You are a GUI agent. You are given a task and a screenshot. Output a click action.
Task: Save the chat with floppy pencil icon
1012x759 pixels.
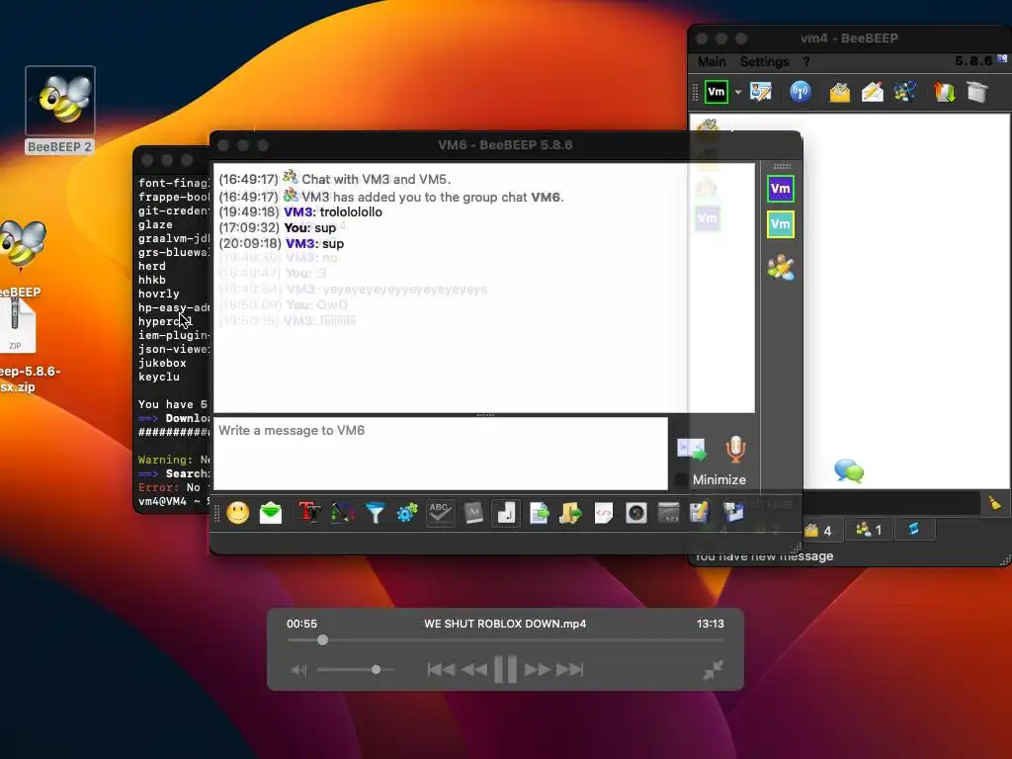tap(701, 513)
